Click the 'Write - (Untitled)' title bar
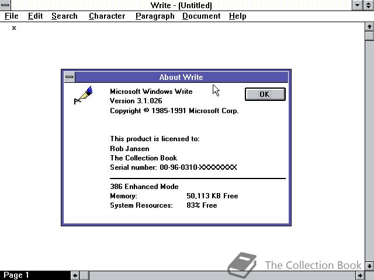This screenshot has height=280, width=374. [181, 5]
